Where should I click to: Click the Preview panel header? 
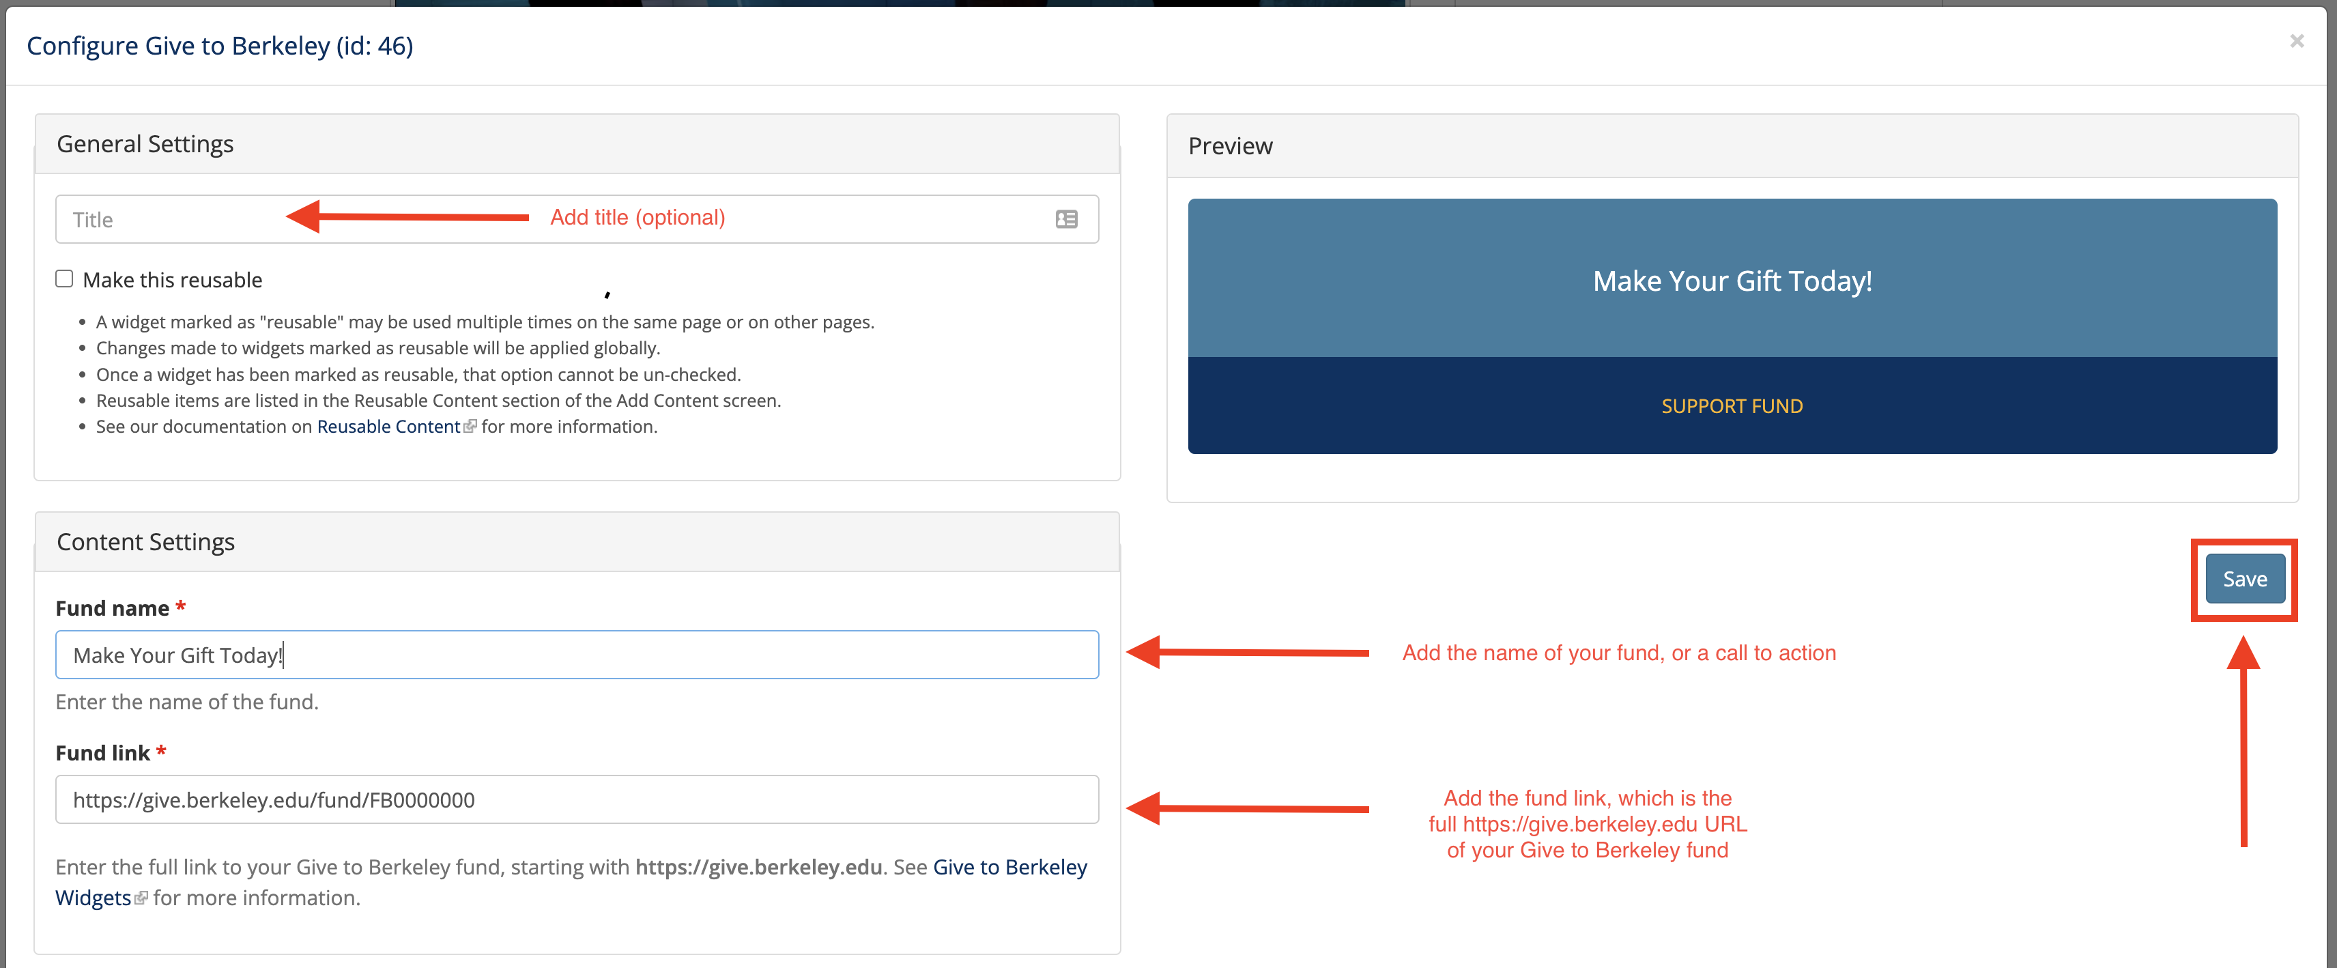pyautogui.click(x=1230, y=145)
